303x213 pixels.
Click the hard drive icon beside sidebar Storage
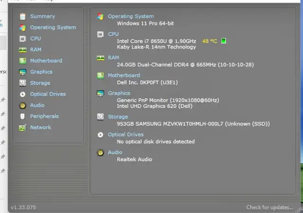tap(22, 83)
